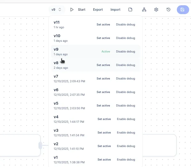Enable debug for version v1
This screenshot has width=191, height=167.
coord(126,160)
